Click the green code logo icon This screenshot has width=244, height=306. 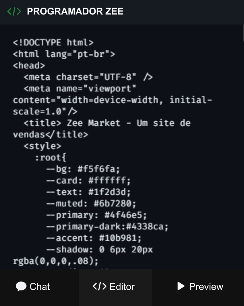14,11
